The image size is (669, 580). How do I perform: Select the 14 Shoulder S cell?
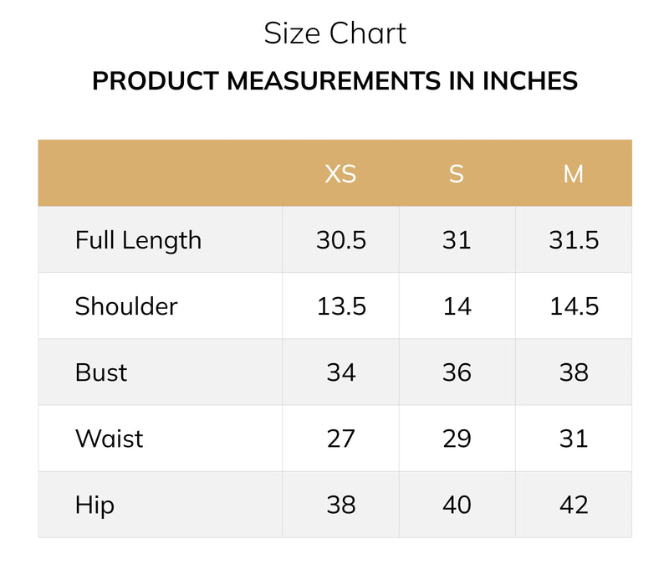click(x=457, y=305)
